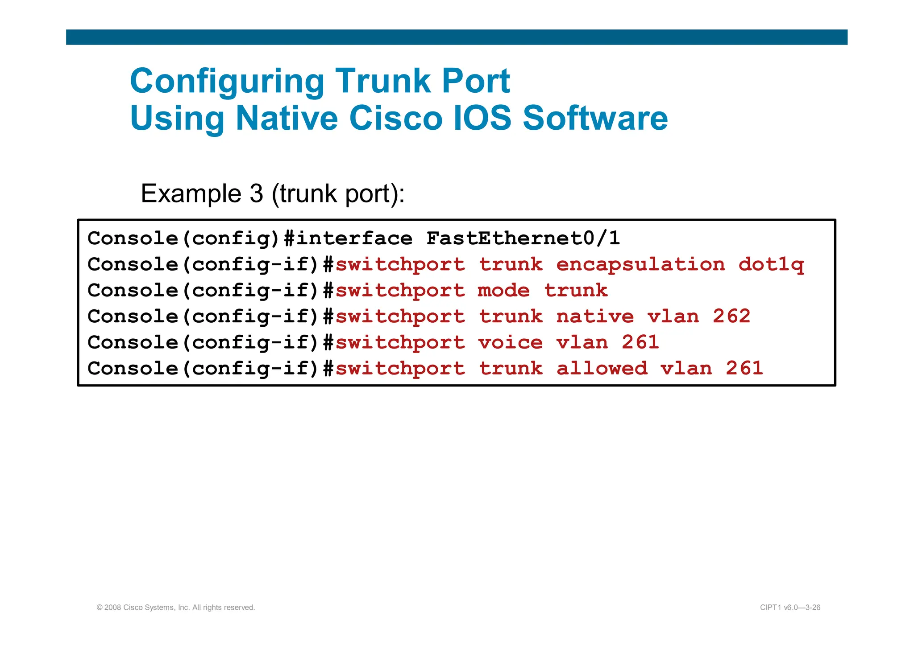This screenshot has height=645, width=914.
Task: Click the 'Example 3 (trunk port):' heading
Action: tap(273, 194)
